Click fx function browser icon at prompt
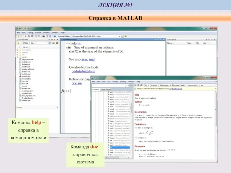231x173 pixels. 63,91
